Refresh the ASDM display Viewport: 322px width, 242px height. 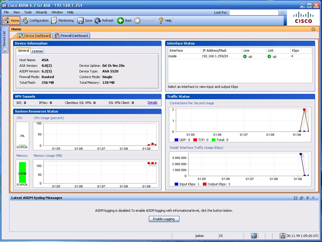(104, 20)
